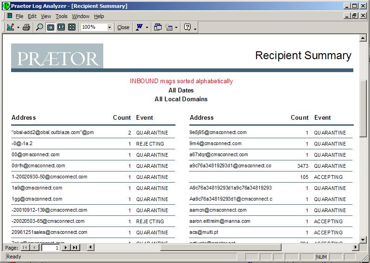Select address 9e8j95@cmsconnect.com

[x=218, y=132]
